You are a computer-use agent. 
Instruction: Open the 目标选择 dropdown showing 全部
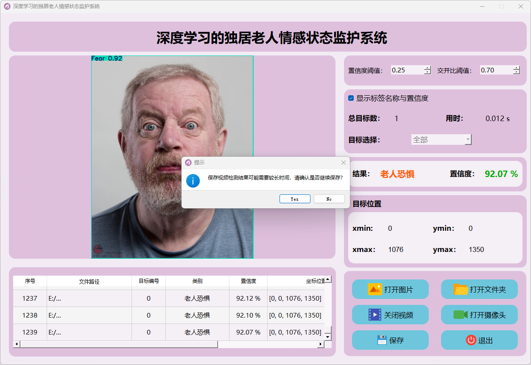(441, 140)
